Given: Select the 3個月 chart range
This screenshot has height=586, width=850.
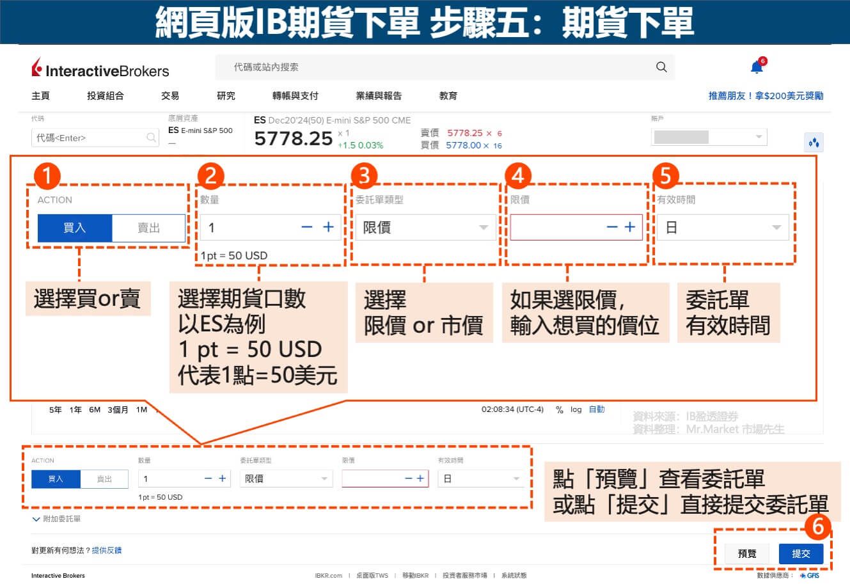Looking at the screenshot, I should pos(118,410).
